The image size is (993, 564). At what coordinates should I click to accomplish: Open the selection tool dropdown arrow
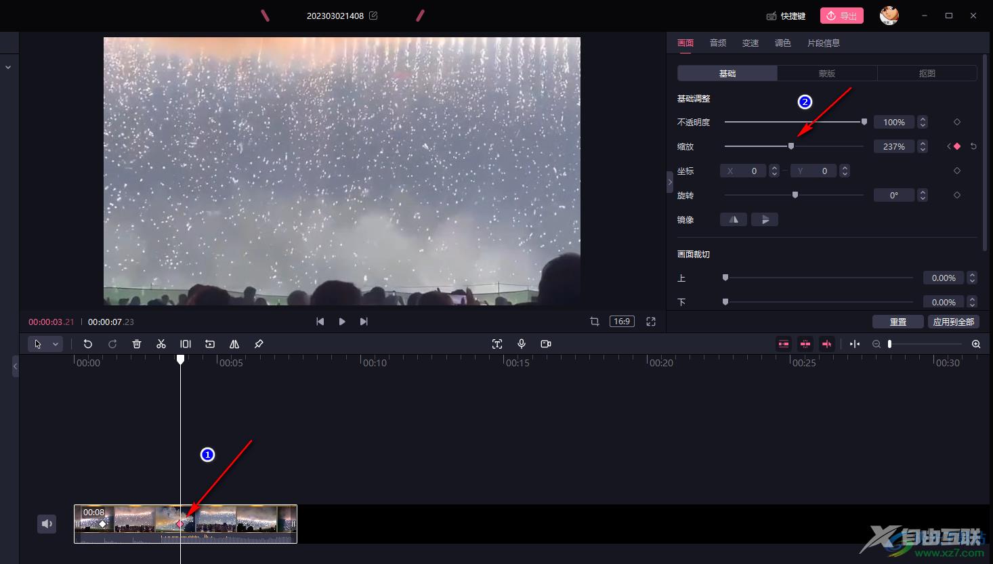pyautogui.click(x=56, y=344)
